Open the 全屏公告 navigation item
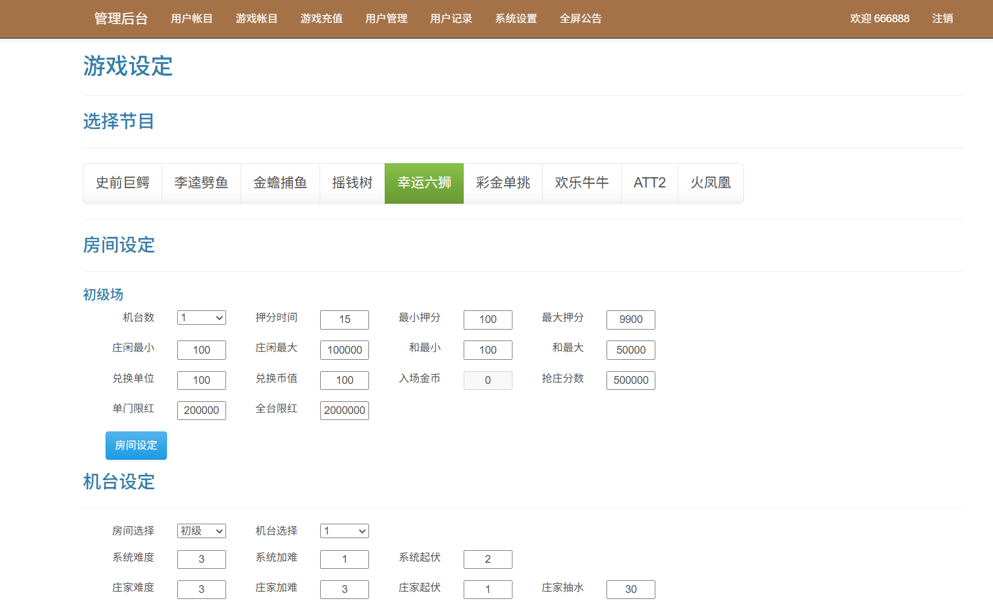993x602 pixels. (581, 19)
